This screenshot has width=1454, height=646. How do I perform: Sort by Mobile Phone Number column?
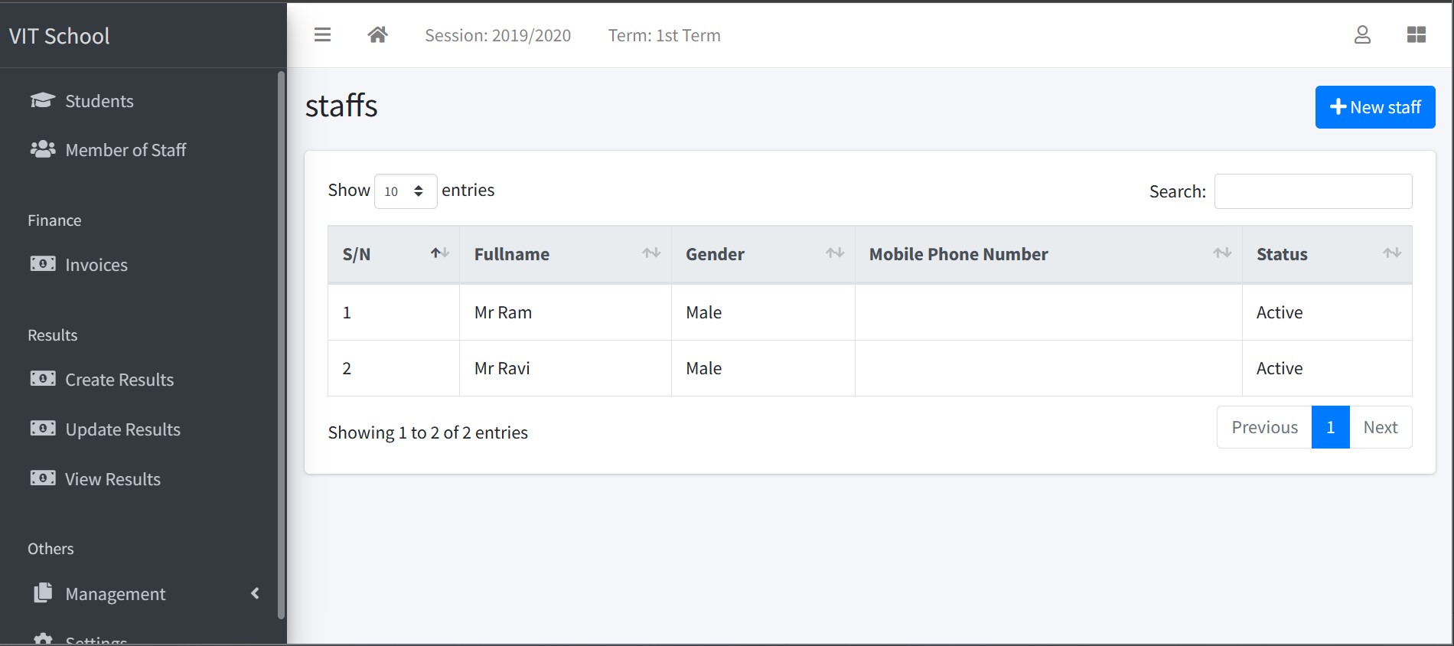pos(1048,254)
